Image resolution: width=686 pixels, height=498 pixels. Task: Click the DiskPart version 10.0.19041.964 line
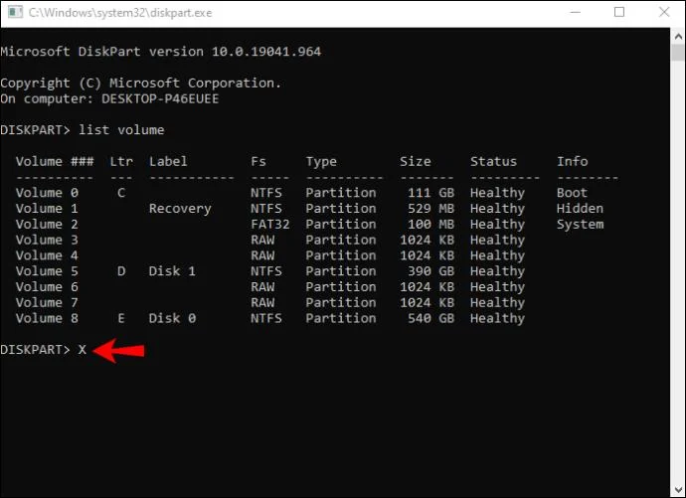pyautogui.click(x=160, y=52)
